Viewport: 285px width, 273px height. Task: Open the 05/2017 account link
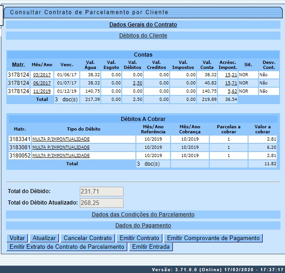[x=42, y=75]
